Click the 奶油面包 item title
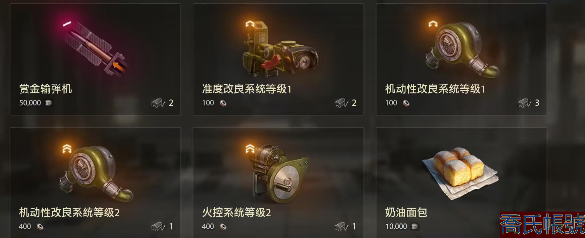This screenshot has height=238, width=585. pyautogui.click(x=406, y=212)
